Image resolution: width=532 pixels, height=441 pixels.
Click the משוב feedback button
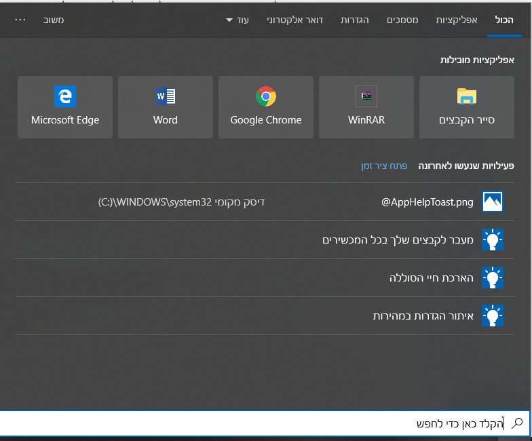coord(54,20)
